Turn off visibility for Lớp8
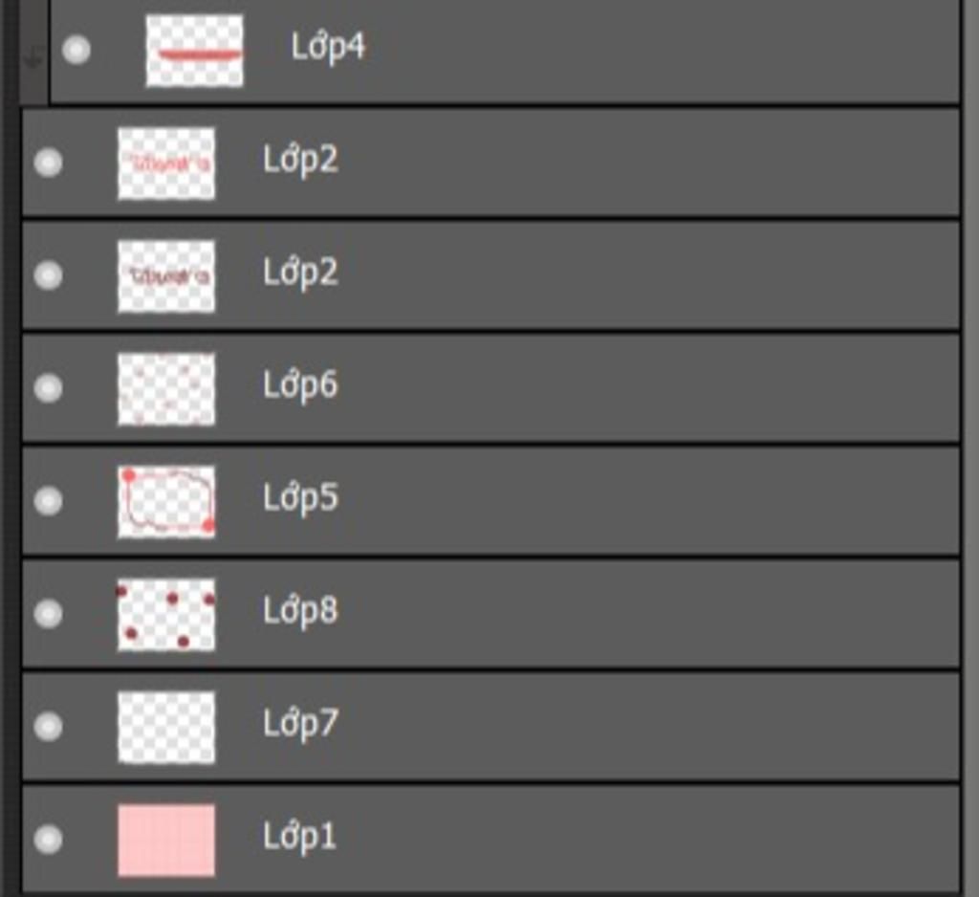The image size is (979, 897). coord(48,613)
